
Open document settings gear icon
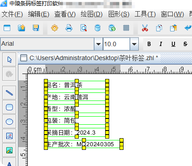[55, 28]
